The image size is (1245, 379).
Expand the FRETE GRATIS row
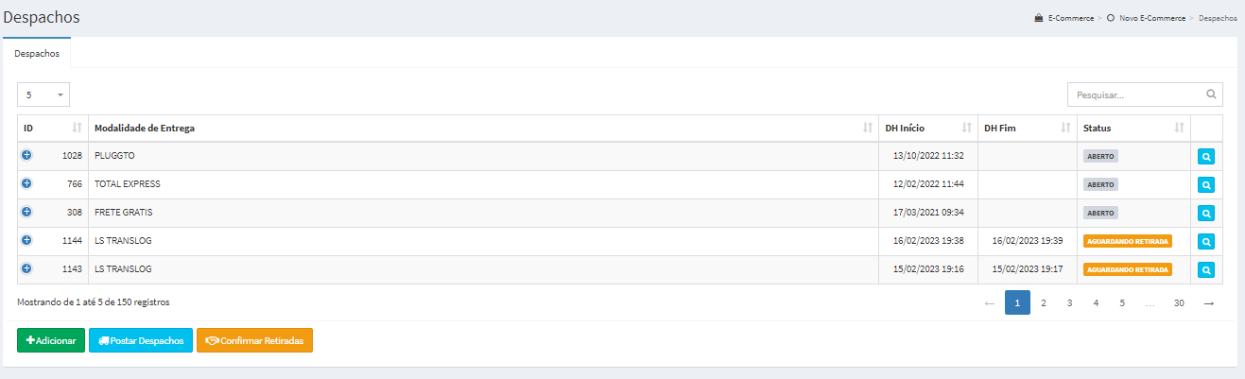(x=26, y=212)
